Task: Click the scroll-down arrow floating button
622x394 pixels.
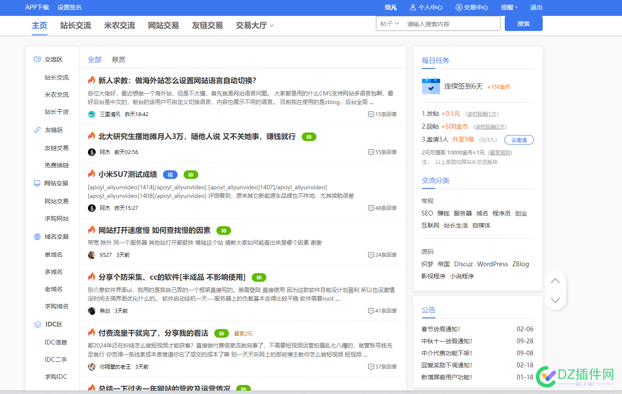Action: point(555,300)
